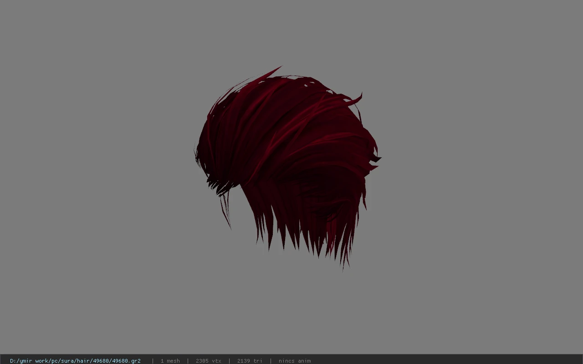Select the "nincs anim" animation status
Viewport: 583px width, 364px height.
pos(295,360)
